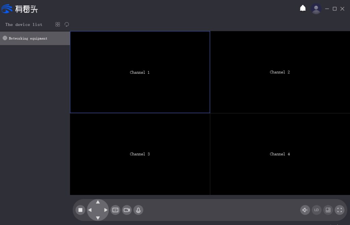The image size is (350, 225).
Task: Expand the Networking equipment group
Action: tap(28, 38)
